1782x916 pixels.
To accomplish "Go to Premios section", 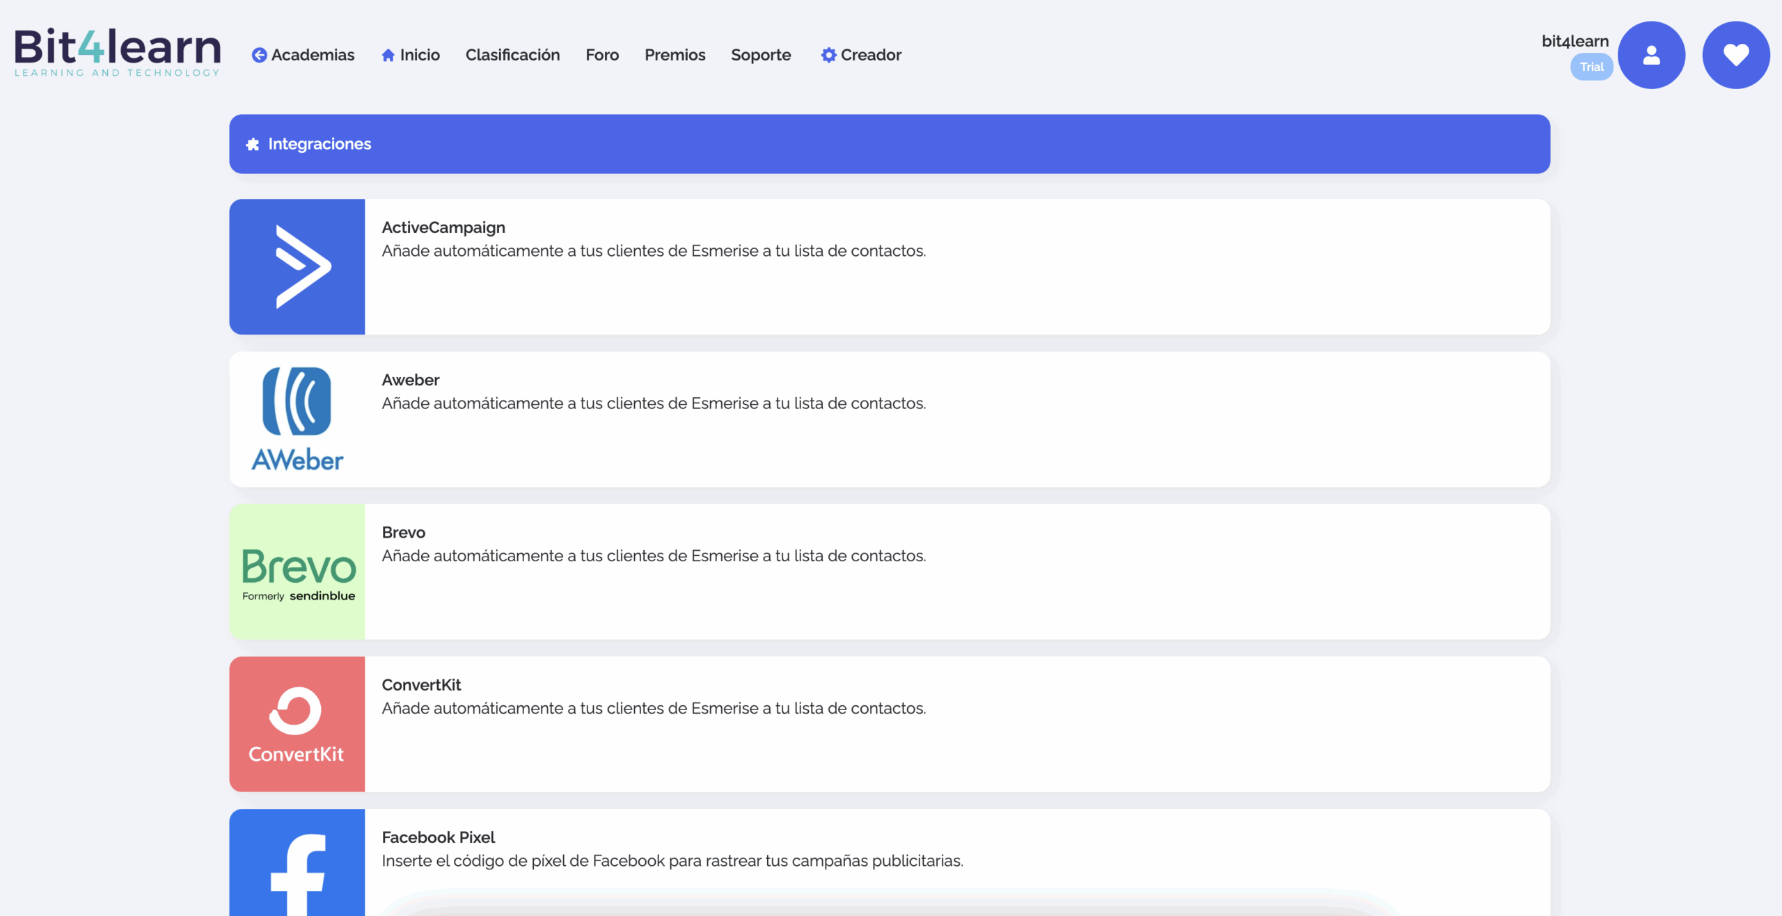I will [x=675, y=55].
